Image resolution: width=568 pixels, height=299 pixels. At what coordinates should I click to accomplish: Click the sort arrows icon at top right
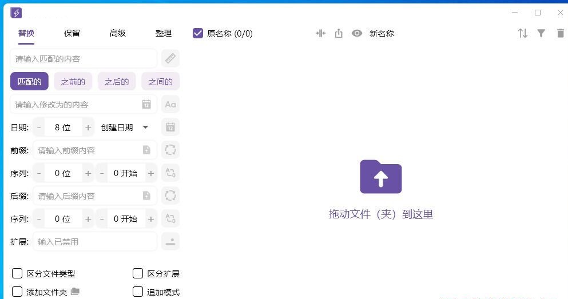point(522,33)
